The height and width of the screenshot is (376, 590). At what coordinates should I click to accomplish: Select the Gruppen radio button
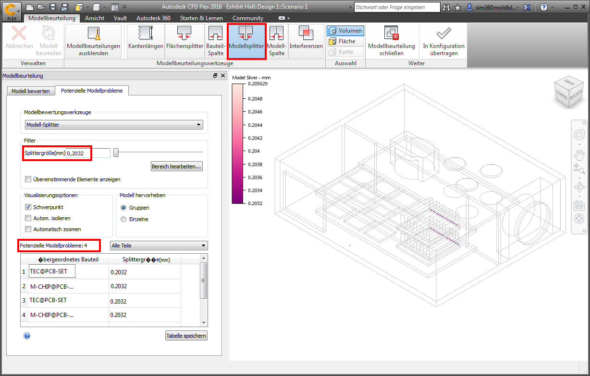tap(123, 208)
